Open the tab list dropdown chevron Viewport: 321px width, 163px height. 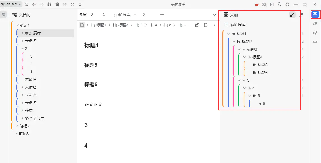(x=215, y=15)
